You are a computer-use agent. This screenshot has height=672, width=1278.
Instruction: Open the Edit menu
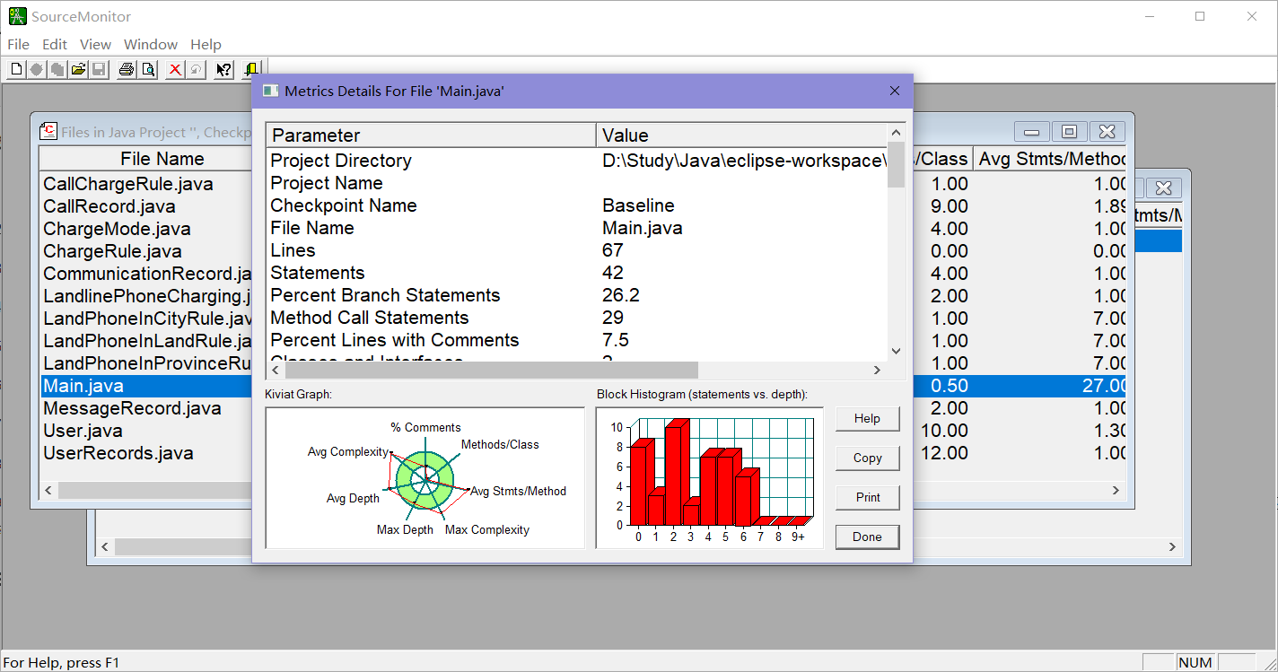[x=55, y=44]
